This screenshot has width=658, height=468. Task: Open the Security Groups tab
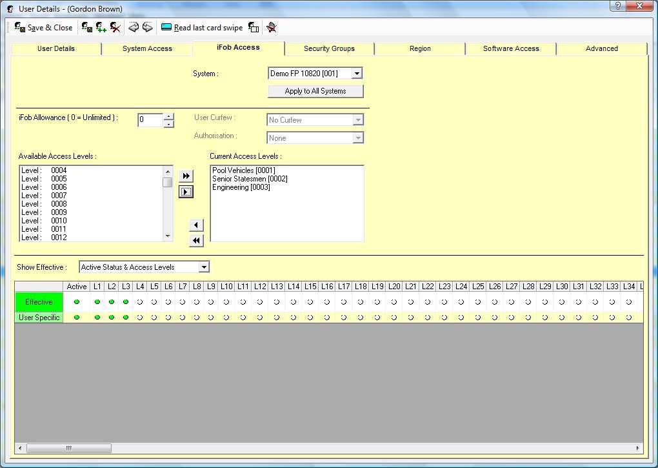[x=329, y=48]
